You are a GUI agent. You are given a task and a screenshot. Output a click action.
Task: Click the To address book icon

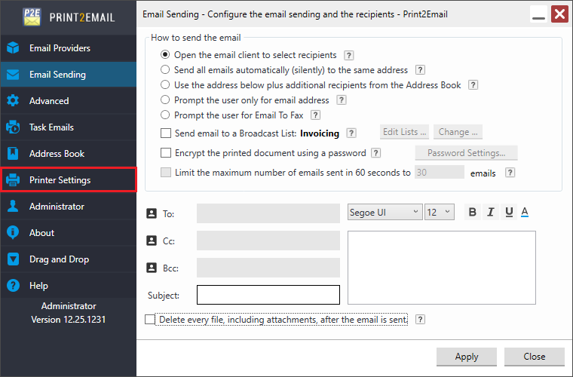[x=151, y=214]
